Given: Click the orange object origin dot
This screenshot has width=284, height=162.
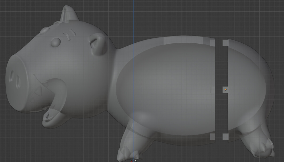Looking at the screenshot, I should click(226, 90).
